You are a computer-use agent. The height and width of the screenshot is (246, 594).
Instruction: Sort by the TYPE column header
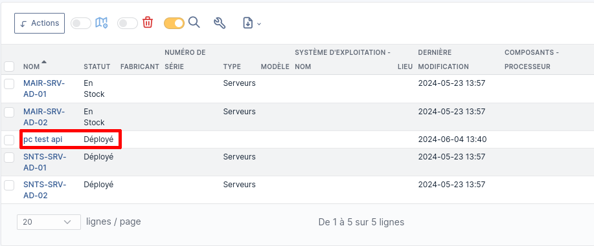click(x=232, y=67)
